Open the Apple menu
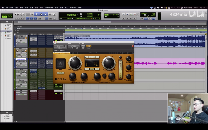 coord(3,8)
